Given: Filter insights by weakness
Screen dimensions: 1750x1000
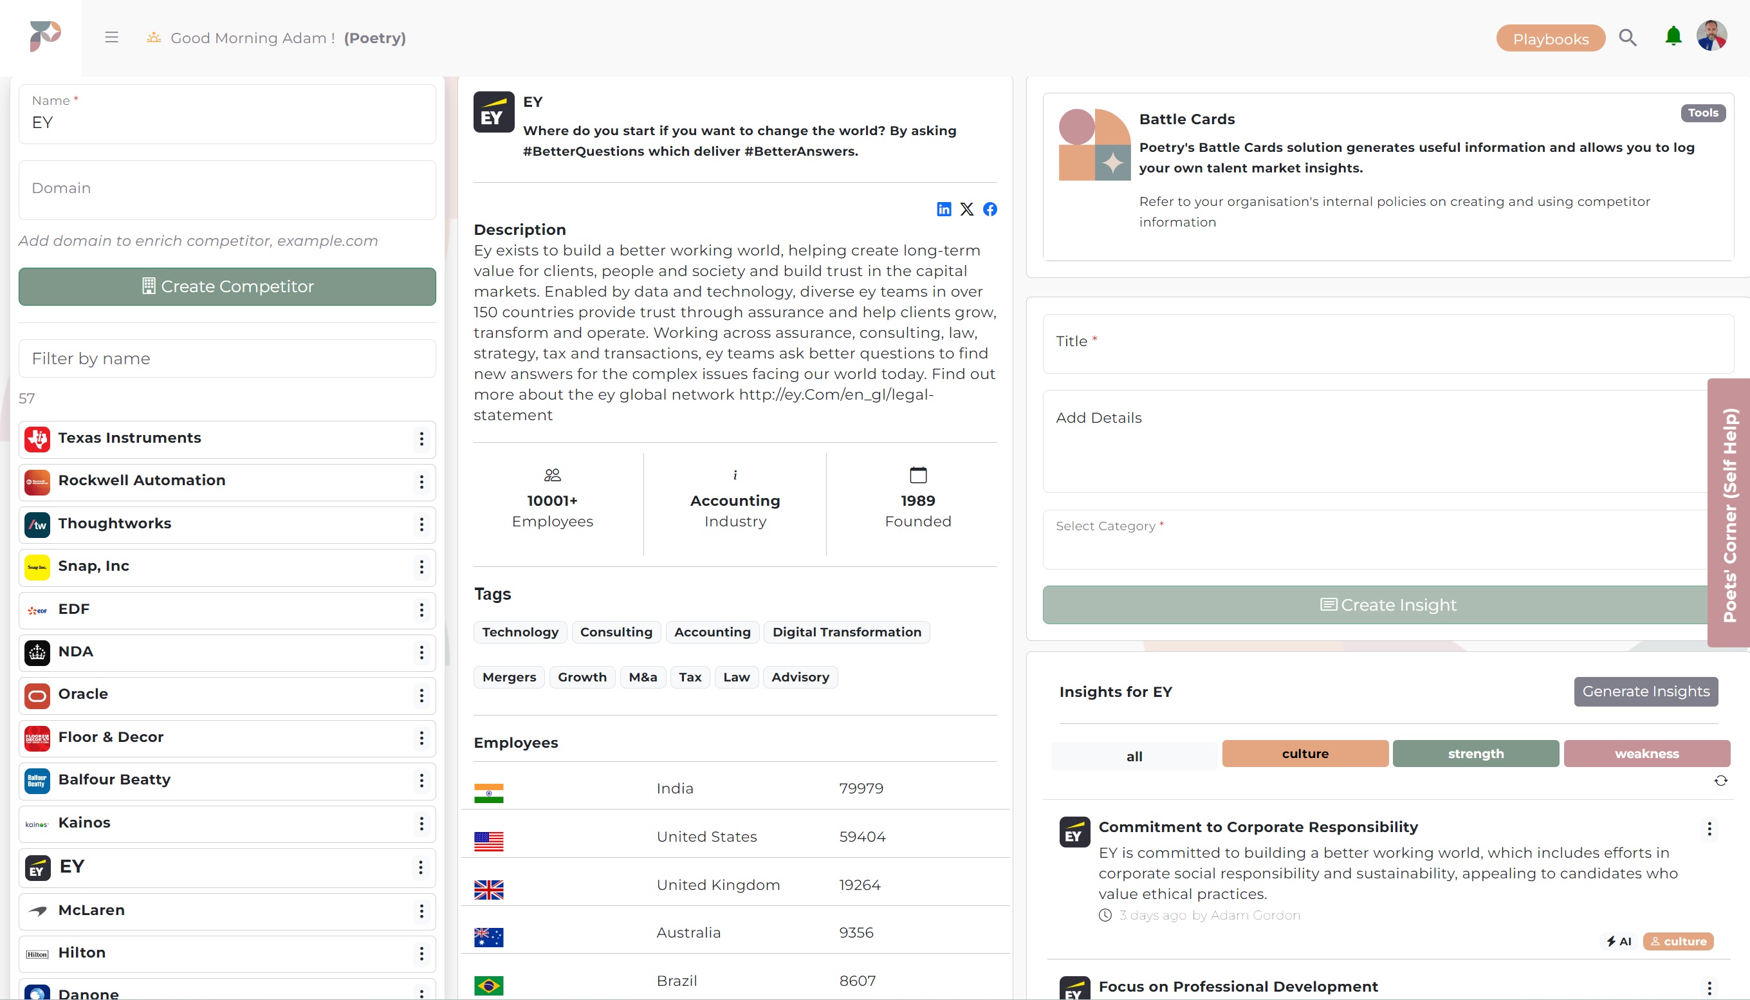Looking at the screenshot, I should pos(1646,754).
